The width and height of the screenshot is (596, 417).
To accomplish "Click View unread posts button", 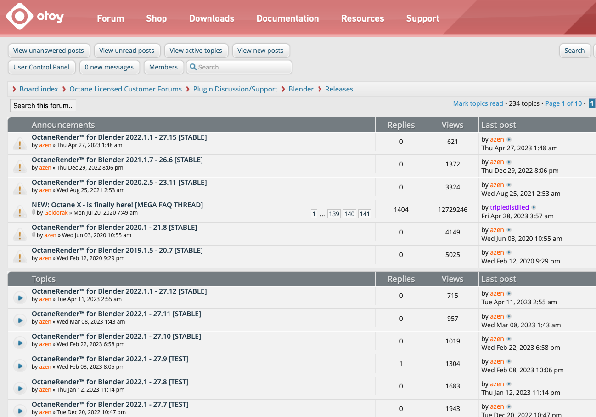I will point(127,51).
